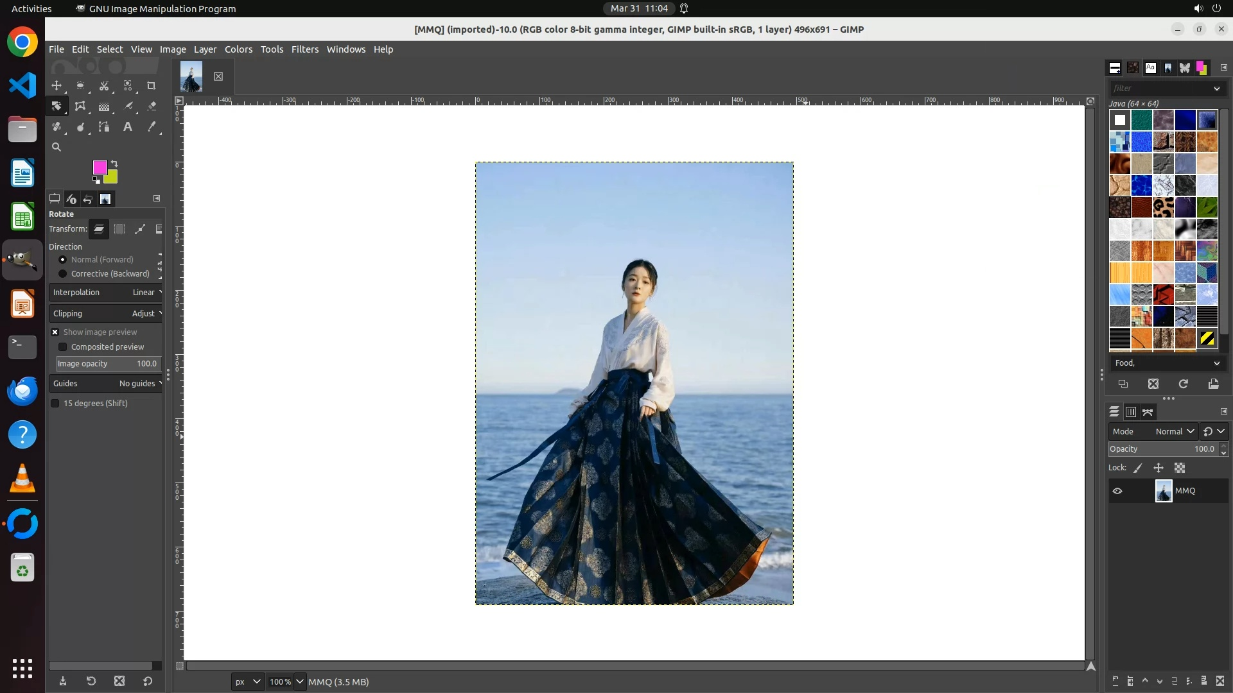Image resolution: width=1233 pixels, height=693 pixels.
Task: Select the Color Picker eyedropper tool
Action: click(x=152, y=127)
